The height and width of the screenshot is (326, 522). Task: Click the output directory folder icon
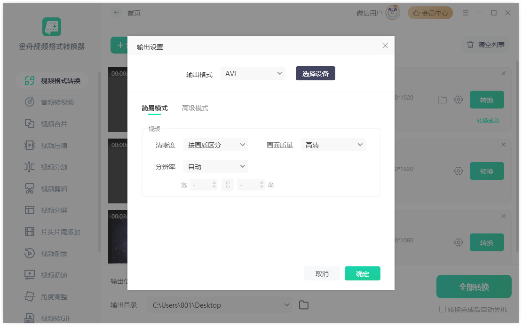[303, 305]
